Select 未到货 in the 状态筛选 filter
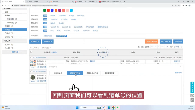The image size is (195, 110). 71,16
